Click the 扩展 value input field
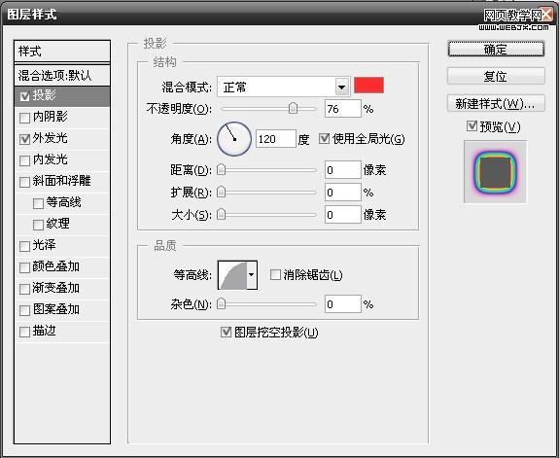Viewport: 559px width, 458px height. [x=343, y=193]
